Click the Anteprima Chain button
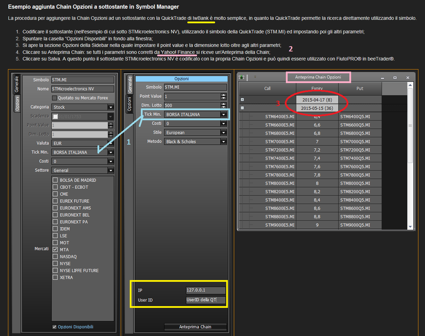Screen dimensions: 425x336 click(195, 327)
